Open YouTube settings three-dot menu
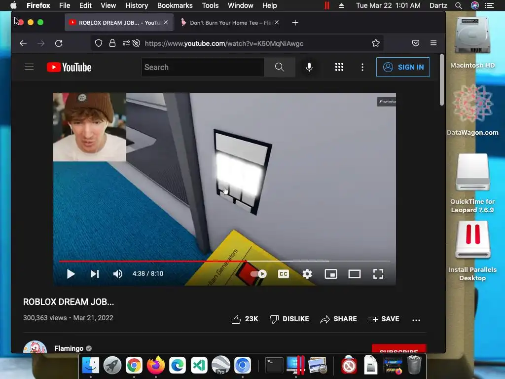Image resolution: width=505 pixels, height=379 pixels. [362, 67]
